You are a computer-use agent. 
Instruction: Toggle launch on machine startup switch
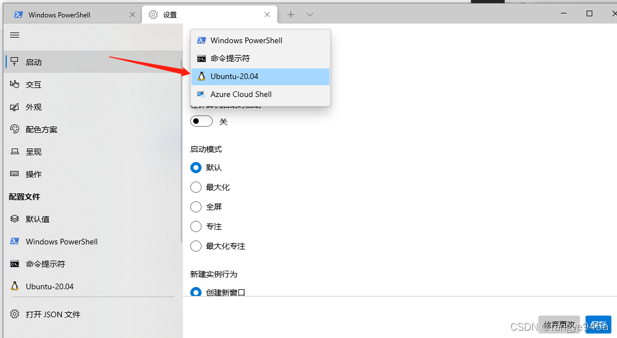(x=202, y=121)
